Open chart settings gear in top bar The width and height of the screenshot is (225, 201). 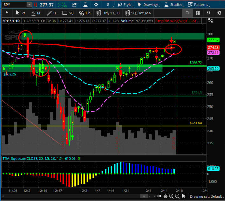(x=96, y=5)
